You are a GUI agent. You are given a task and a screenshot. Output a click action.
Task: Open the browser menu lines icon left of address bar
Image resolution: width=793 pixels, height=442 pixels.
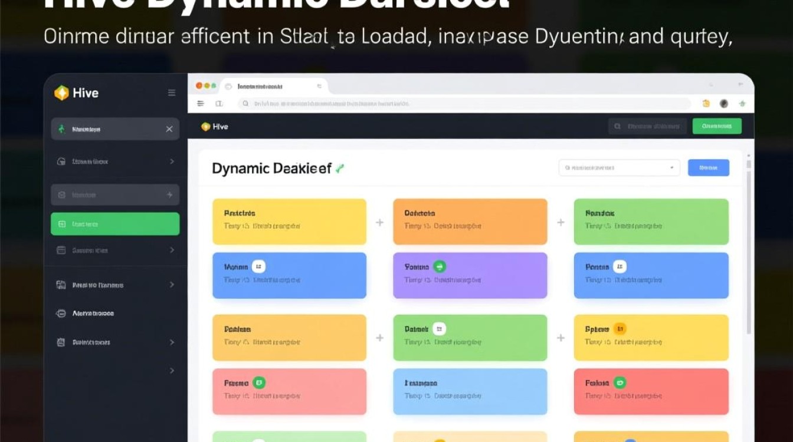pyautogui.click(x=201, y=103)
